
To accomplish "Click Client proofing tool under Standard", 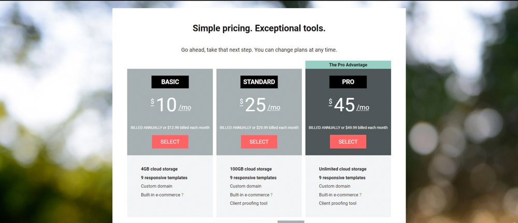I will tap(249, 203).
